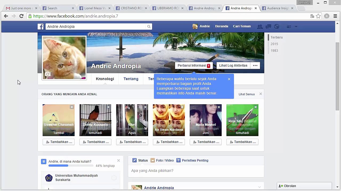Dismiss the profile update tooltip

tap(229, 79)
